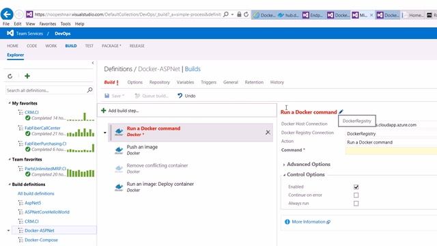Open the History tab

coord(277,82)
